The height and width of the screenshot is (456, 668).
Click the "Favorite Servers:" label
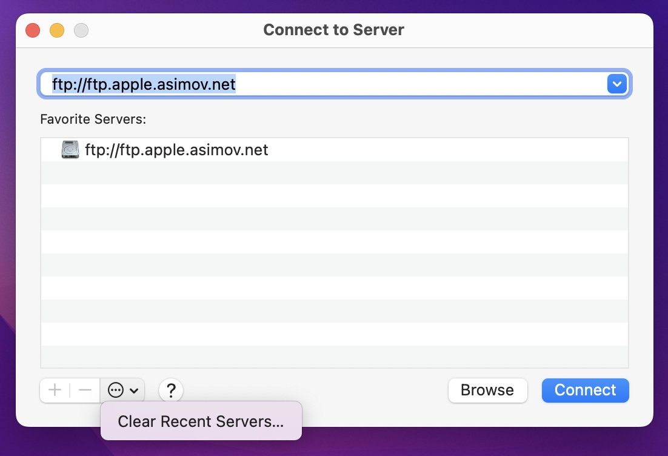[x=93, y=119]
